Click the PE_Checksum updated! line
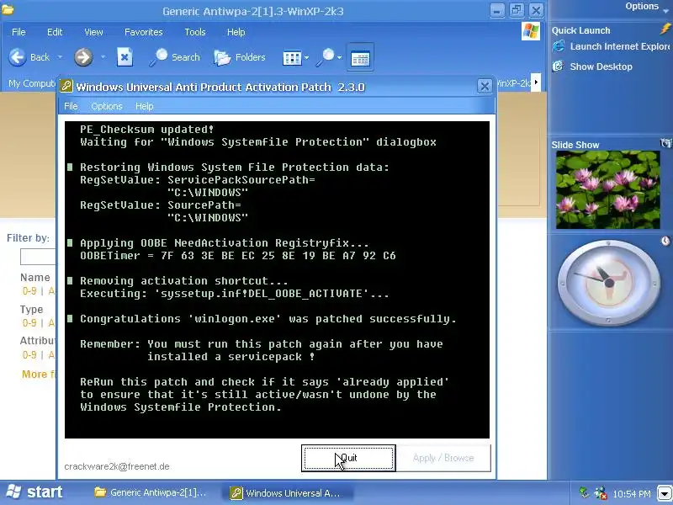 click(x=146, y=130)
